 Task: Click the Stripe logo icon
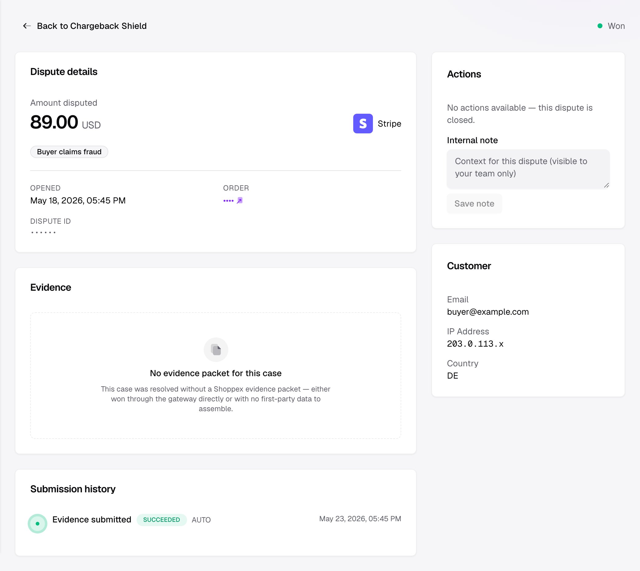coord(363,124)
